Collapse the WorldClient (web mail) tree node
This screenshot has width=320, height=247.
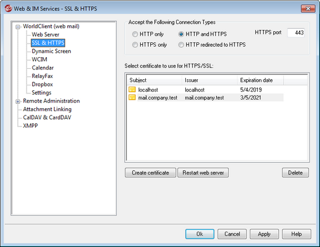pos(18,27)
